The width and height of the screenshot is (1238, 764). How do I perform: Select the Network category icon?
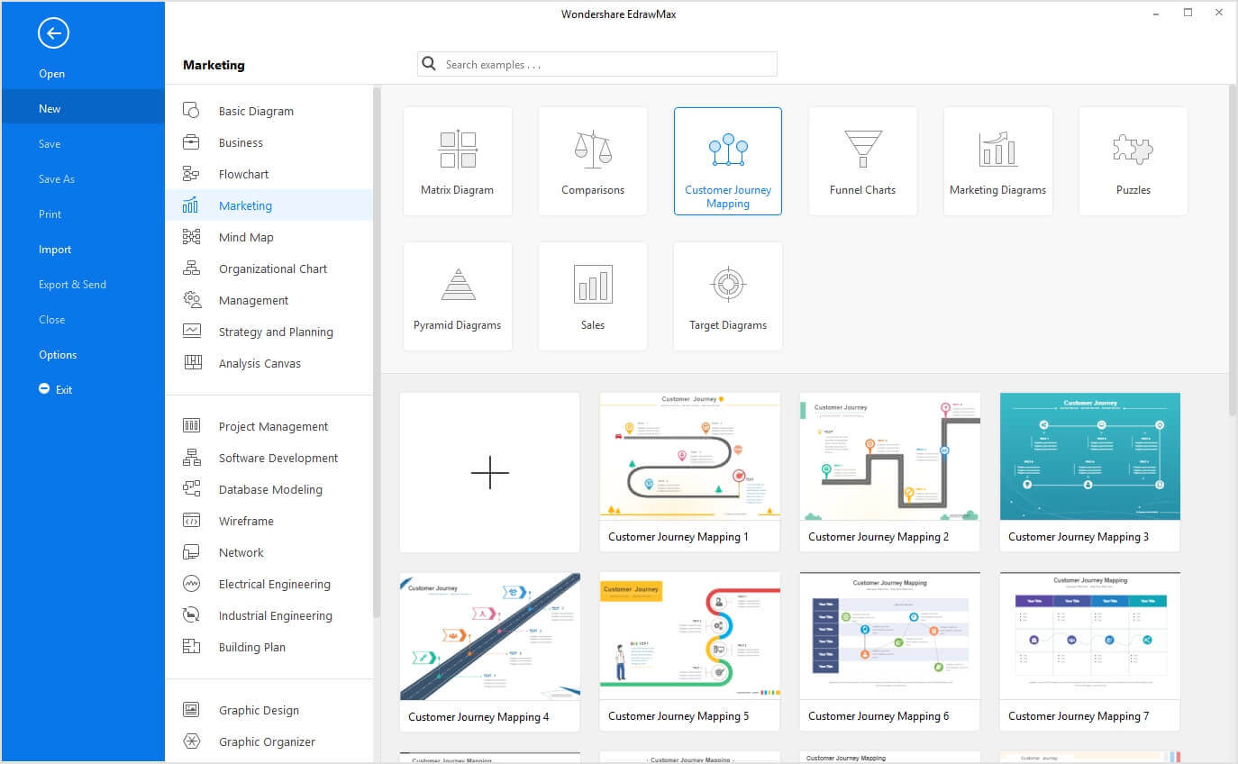click(x=191, y=552)
